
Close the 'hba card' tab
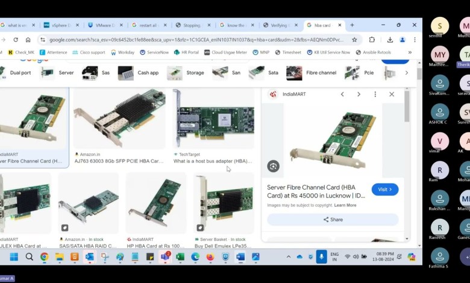(340, 25)
